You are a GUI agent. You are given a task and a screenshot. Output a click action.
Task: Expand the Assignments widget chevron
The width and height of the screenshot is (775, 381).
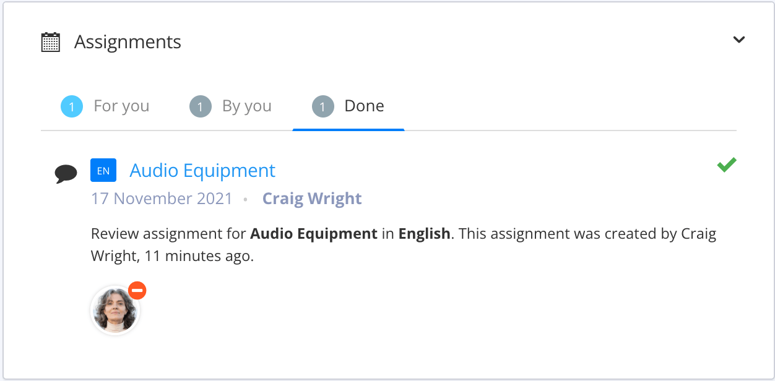coord(738,39)
